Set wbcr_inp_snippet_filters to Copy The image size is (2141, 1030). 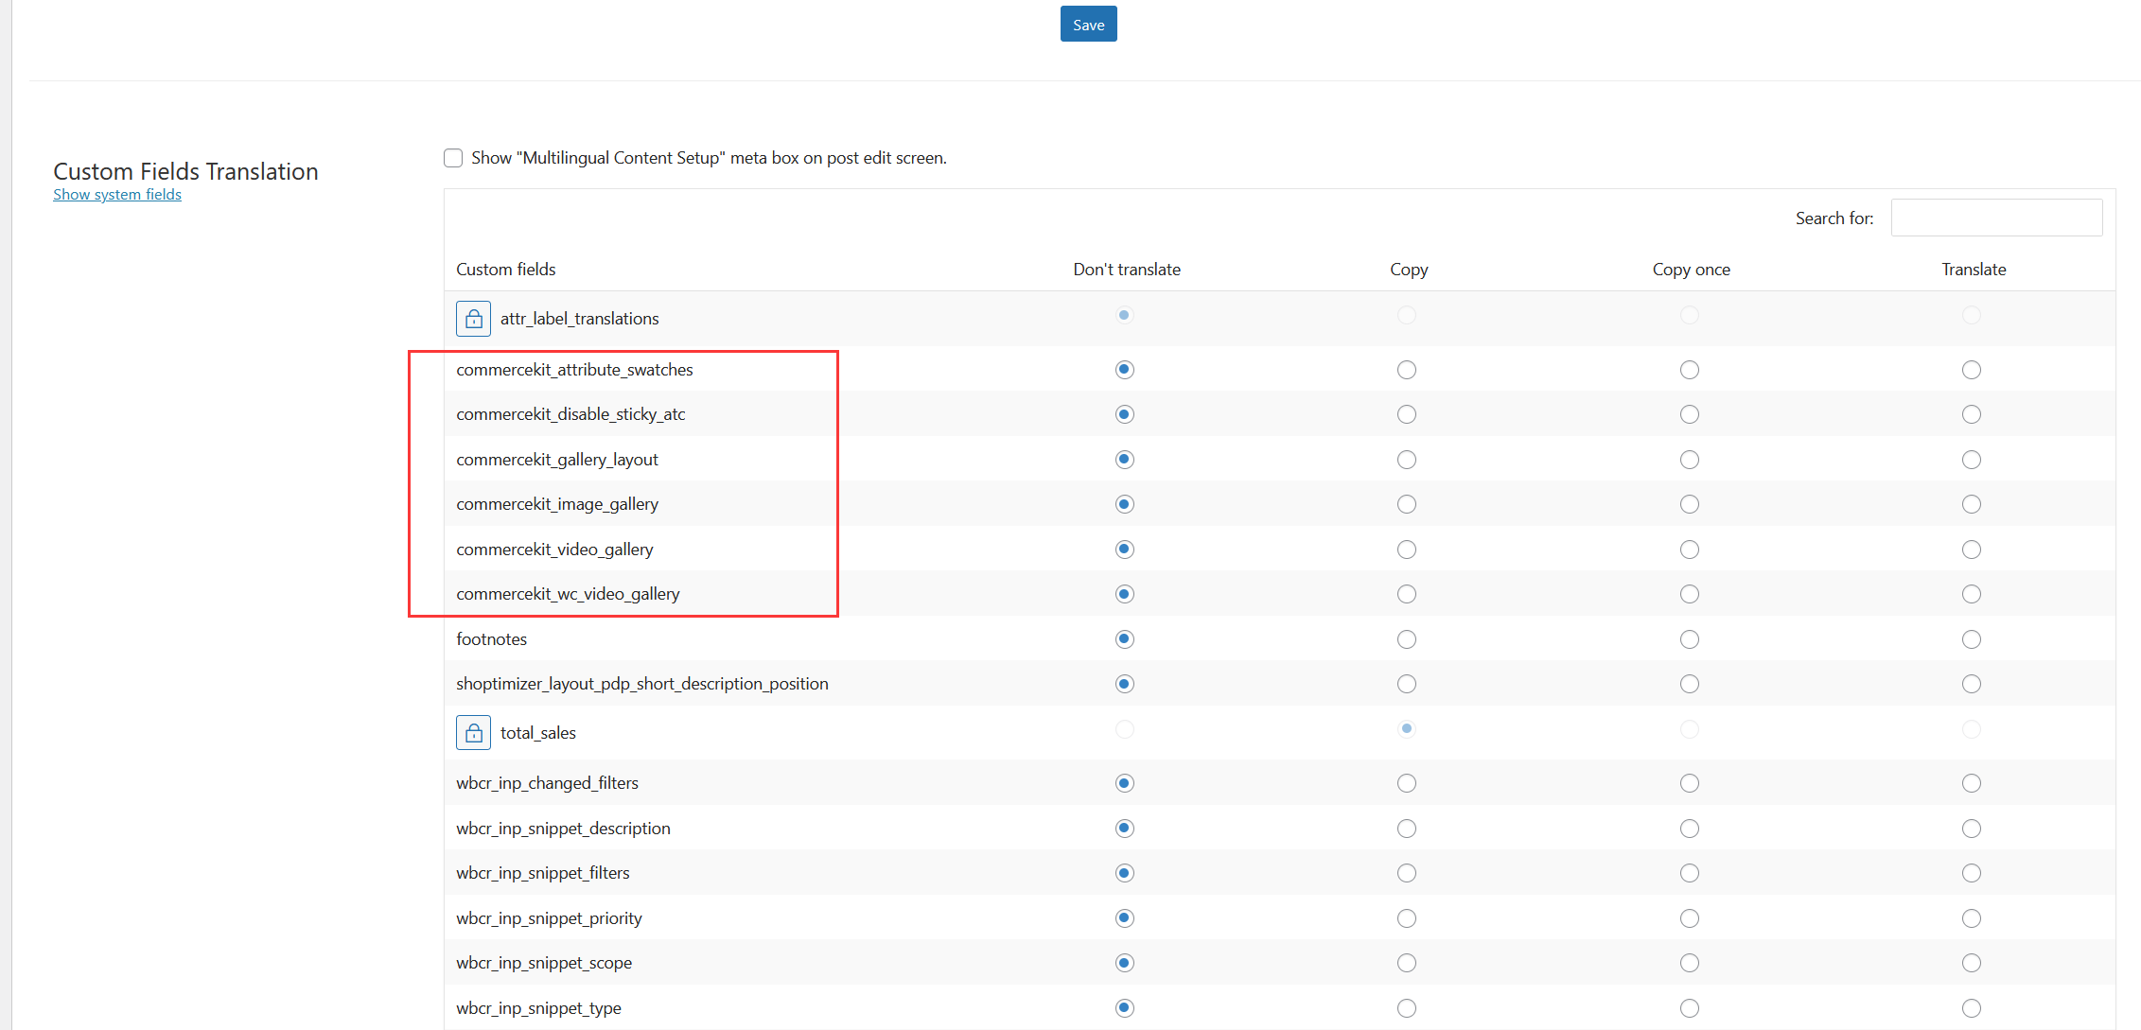coord(1407,873)
